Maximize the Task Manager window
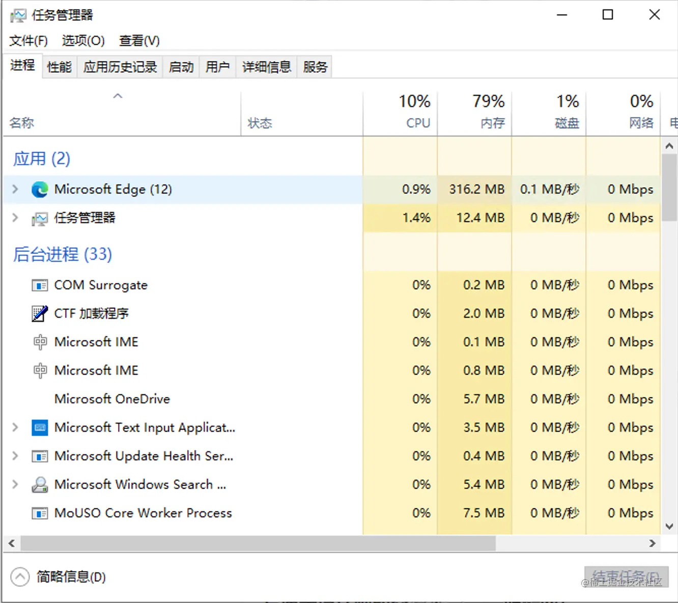The image size is (678, 603). 608,15
